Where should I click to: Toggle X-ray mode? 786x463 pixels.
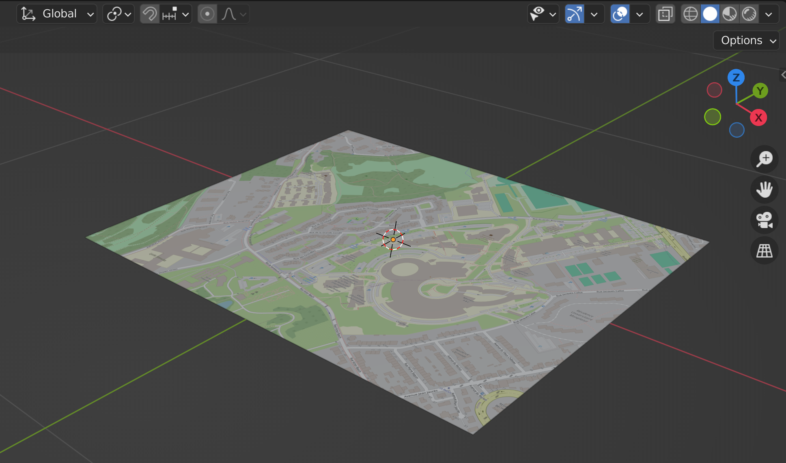(x=665, y=14)
